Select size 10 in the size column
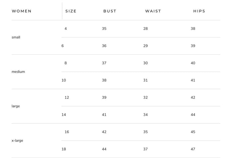Image resolution: width=232 pixels, height=158 pixels. 64,80
